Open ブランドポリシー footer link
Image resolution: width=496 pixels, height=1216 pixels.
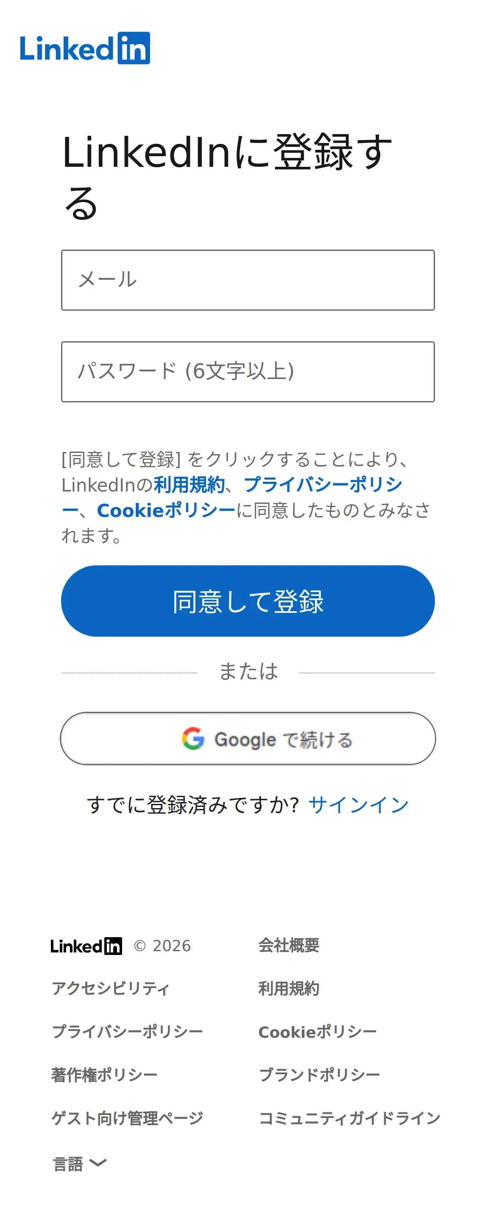point(319,1075)
